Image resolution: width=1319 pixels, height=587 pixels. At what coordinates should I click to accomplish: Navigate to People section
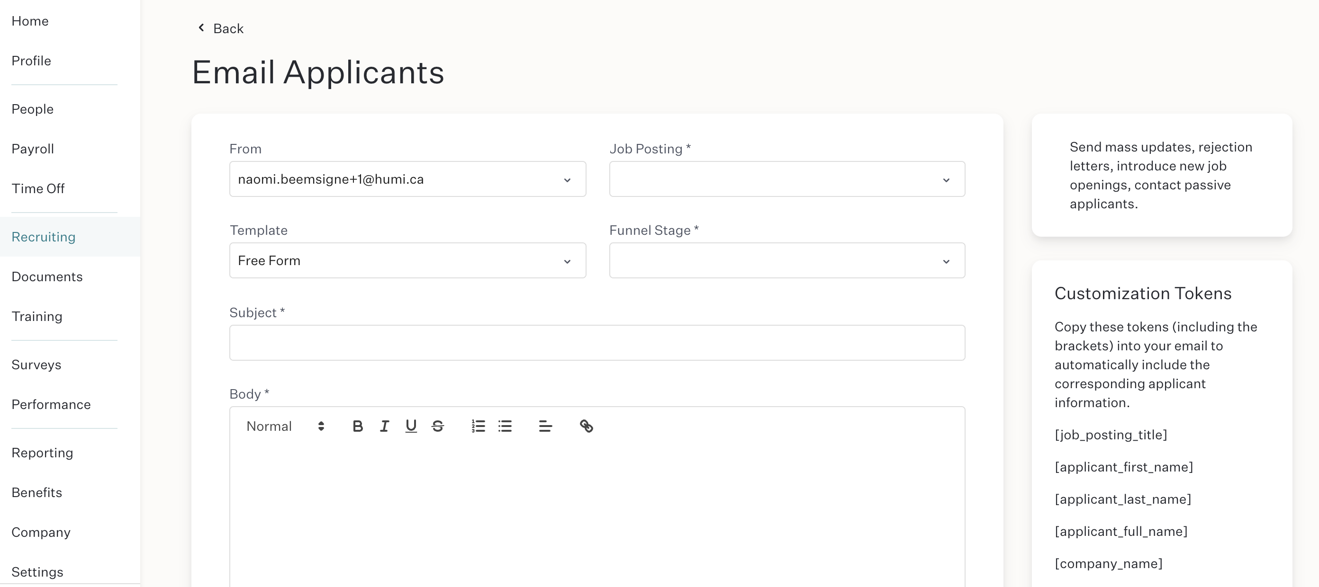click(32, 109)
